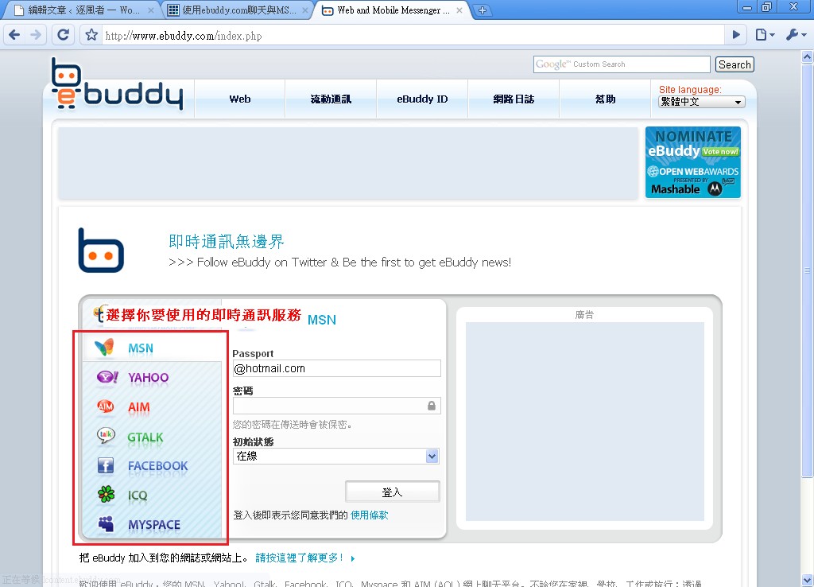814x587 pixels.
Task: Click the scrollbar down arrow
Action: (x=807, y=580)
